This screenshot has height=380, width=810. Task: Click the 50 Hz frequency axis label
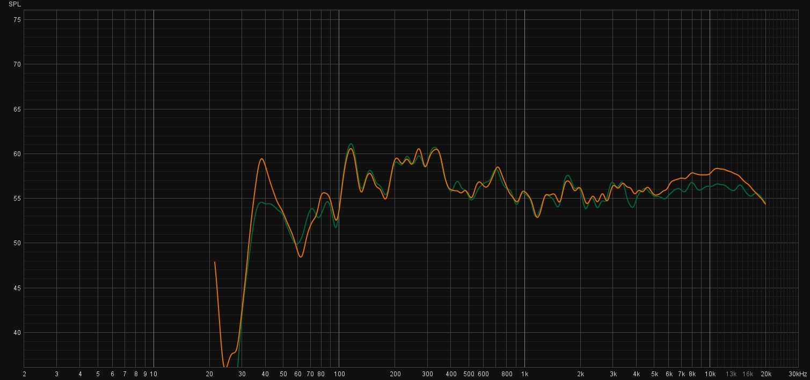pos(283,374)
